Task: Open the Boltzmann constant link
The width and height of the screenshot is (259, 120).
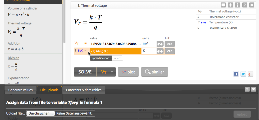Action: 224,17
